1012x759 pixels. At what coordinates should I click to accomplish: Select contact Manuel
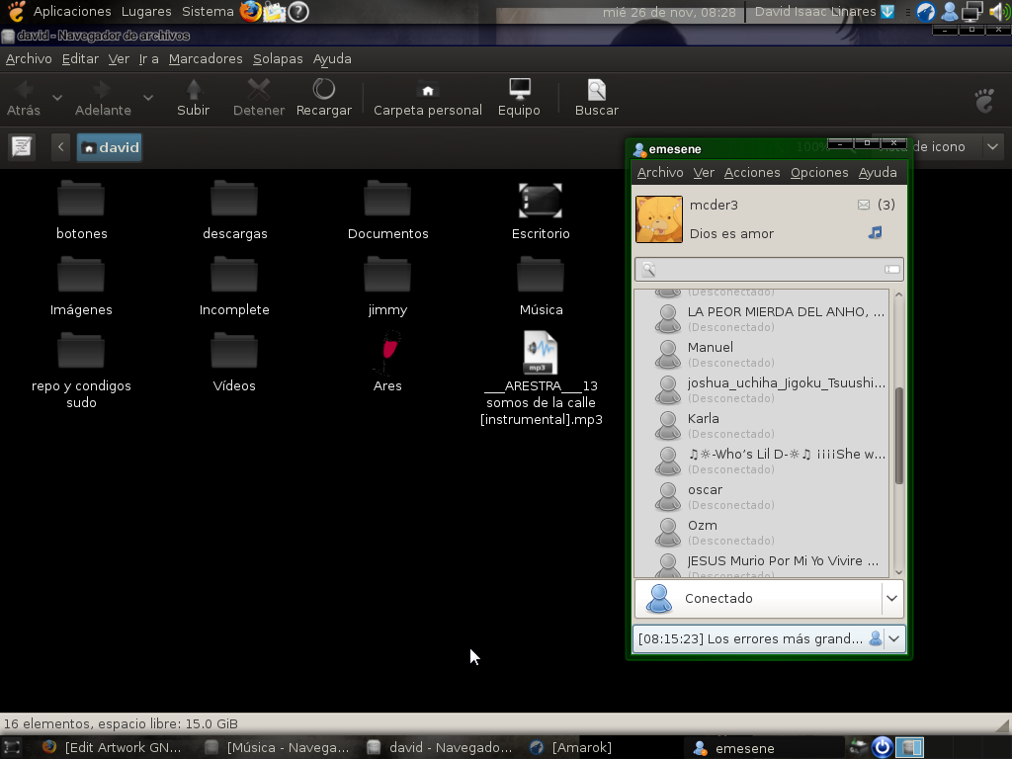(x=762, y=355)
